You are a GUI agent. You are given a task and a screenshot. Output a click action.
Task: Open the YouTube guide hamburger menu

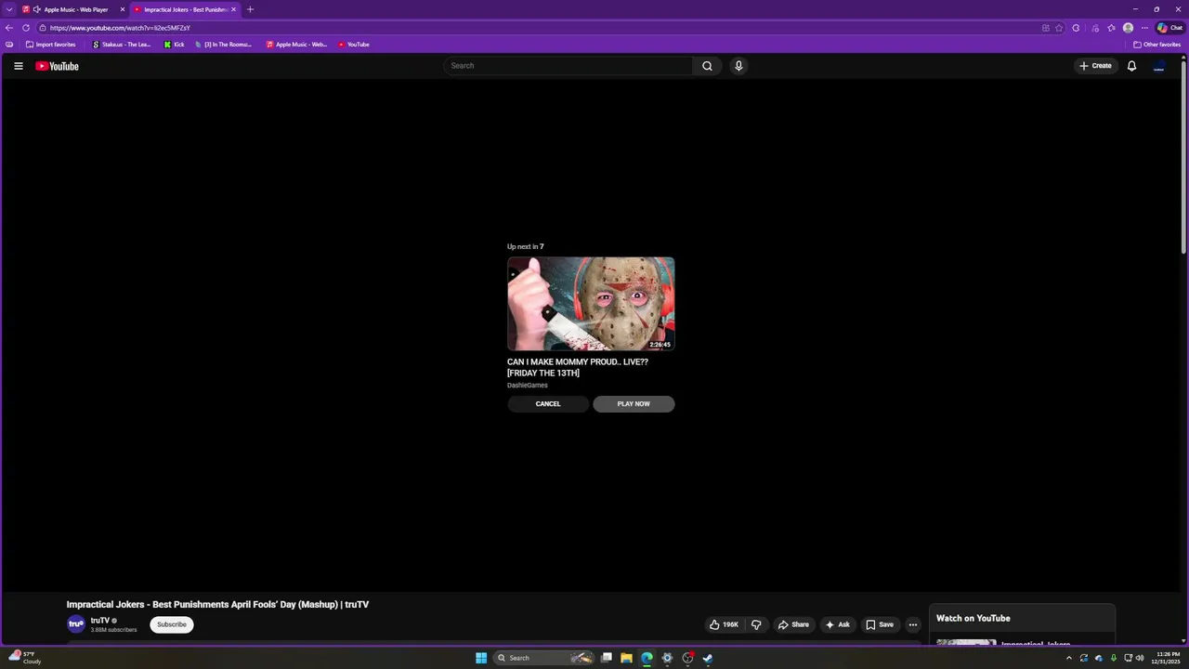click(x=19, y=66)
